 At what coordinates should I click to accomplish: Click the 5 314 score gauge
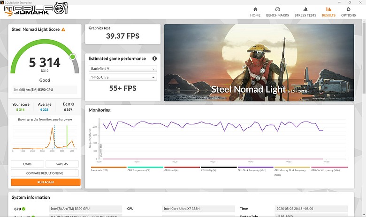(x=45, y=57)
